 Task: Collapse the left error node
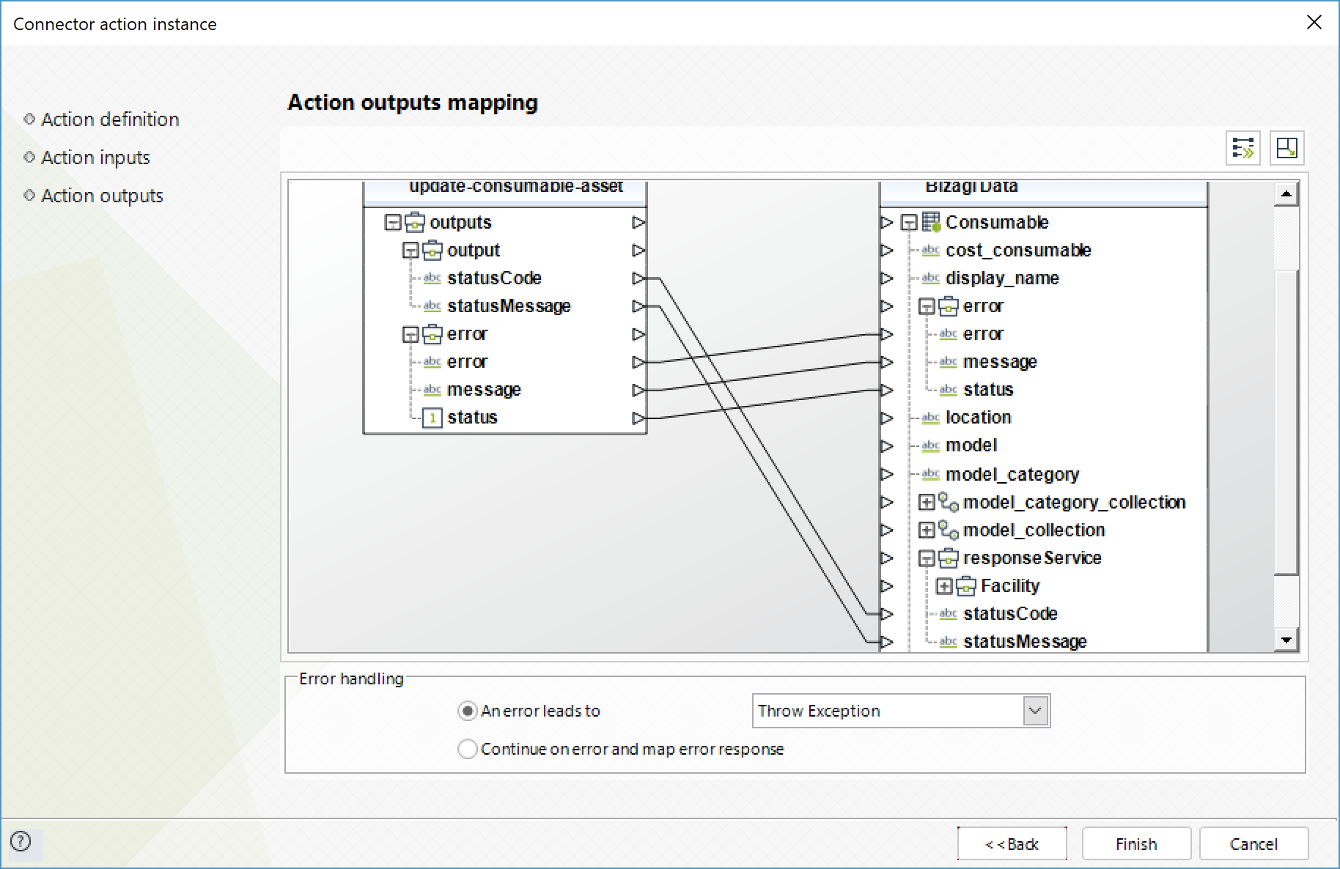tap(411, 334)
